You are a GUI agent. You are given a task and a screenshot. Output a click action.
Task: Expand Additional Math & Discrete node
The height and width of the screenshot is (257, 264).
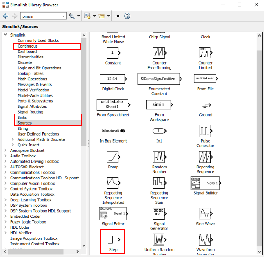(12, 139)
